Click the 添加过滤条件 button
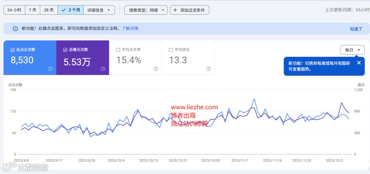This screenshot has height=174, width=370. click(189, 10)
